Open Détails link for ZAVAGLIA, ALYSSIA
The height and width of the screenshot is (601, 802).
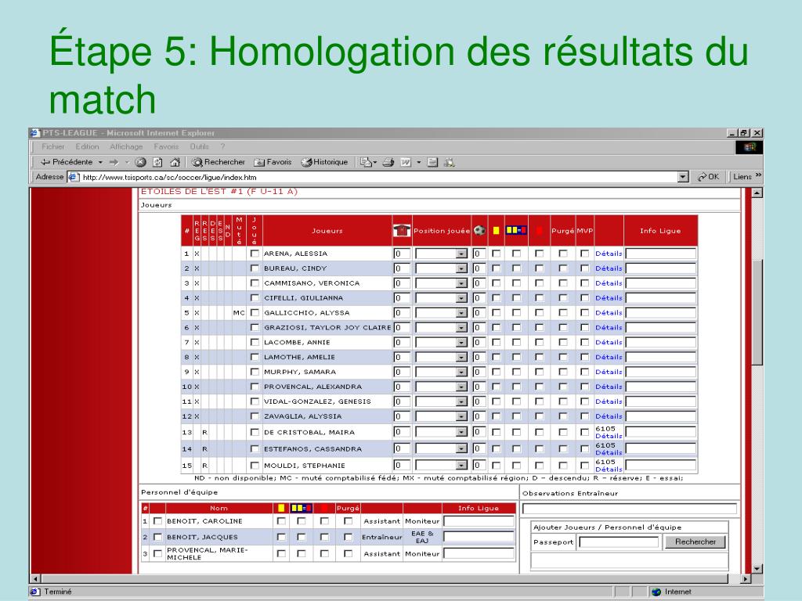click(x=609, y=416)
